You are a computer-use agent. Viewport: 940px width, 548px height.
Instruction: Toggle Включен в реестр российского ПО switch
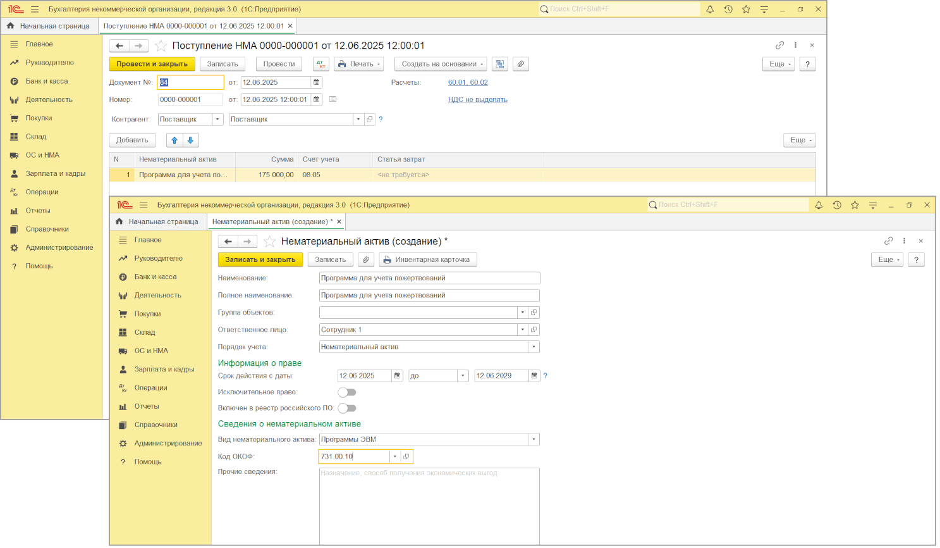pyautogui.click(x=347, y=408)
